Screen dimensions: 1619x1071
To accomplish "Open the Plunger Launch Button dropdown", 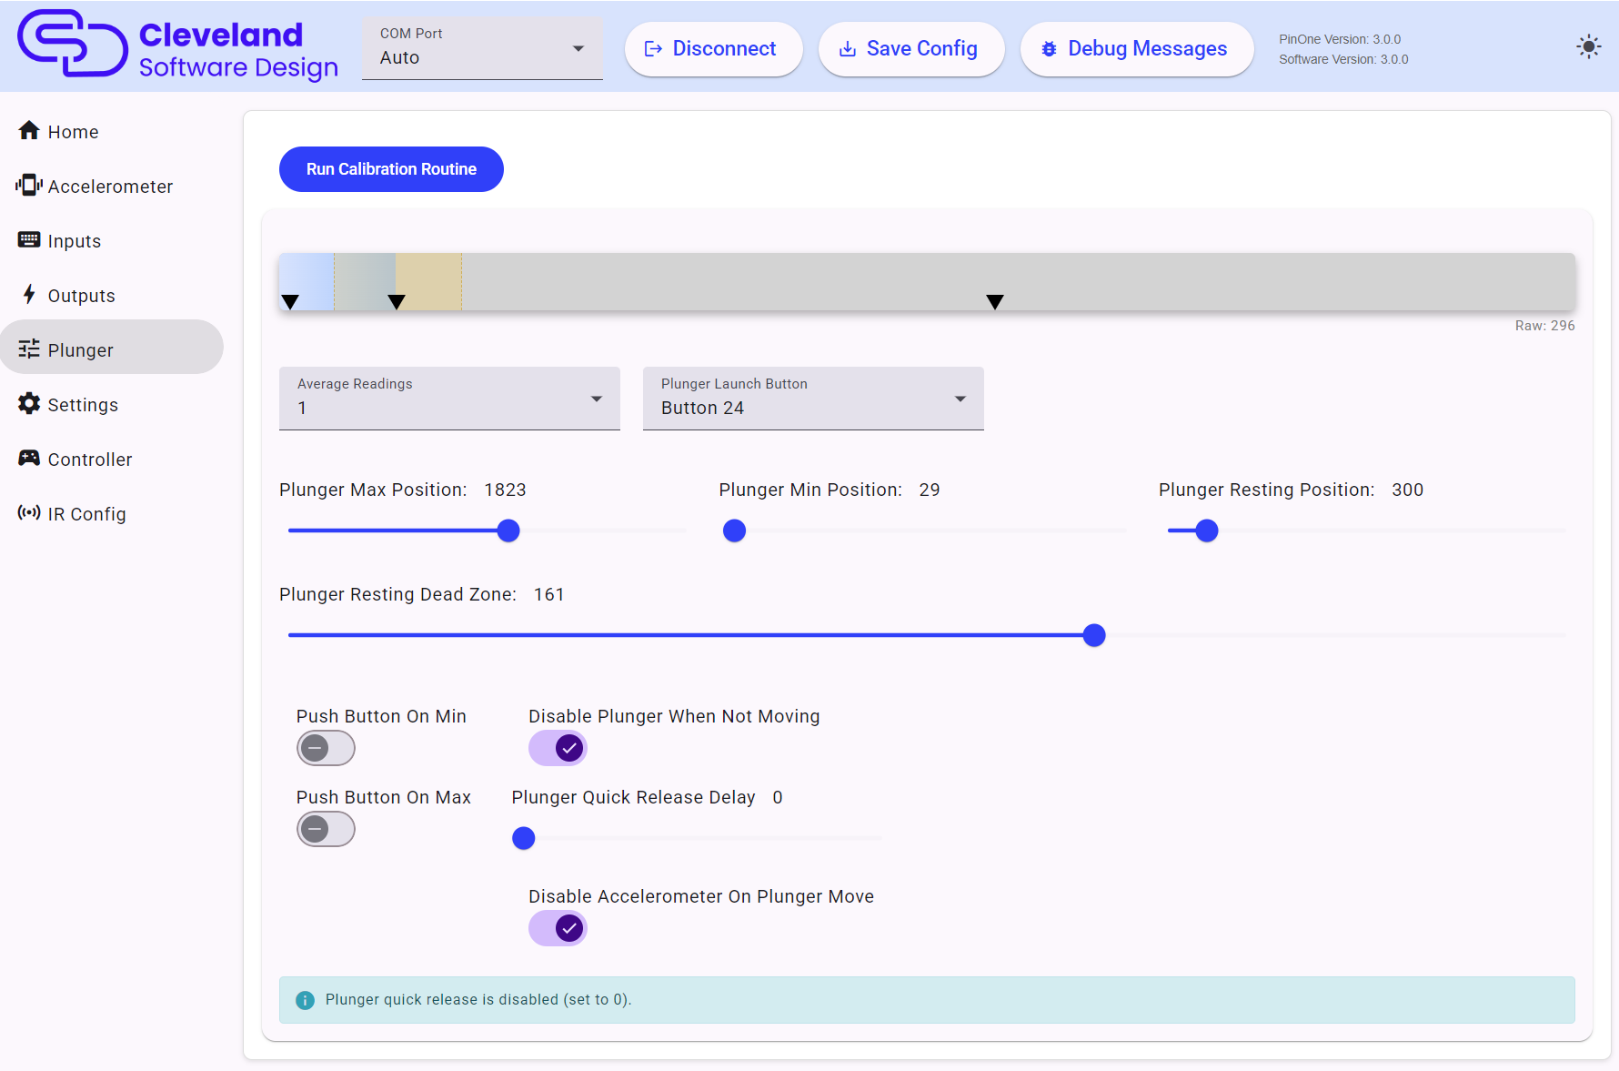I will coord(813,399).
